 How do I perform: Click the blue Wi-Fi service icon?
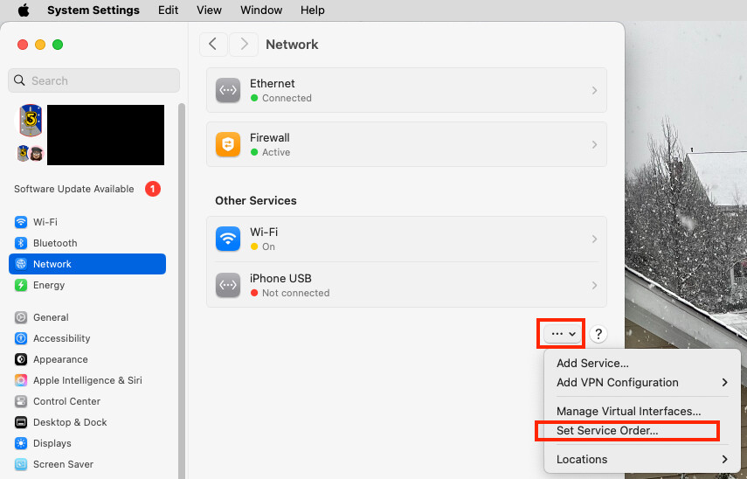click(x=228, y=239)
